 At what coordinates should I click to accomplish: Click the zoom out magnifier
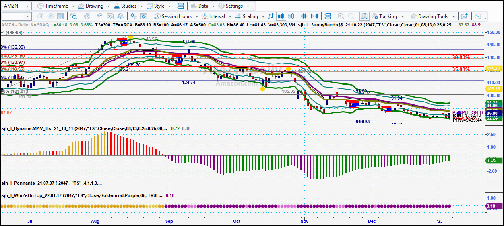(351, 16)
